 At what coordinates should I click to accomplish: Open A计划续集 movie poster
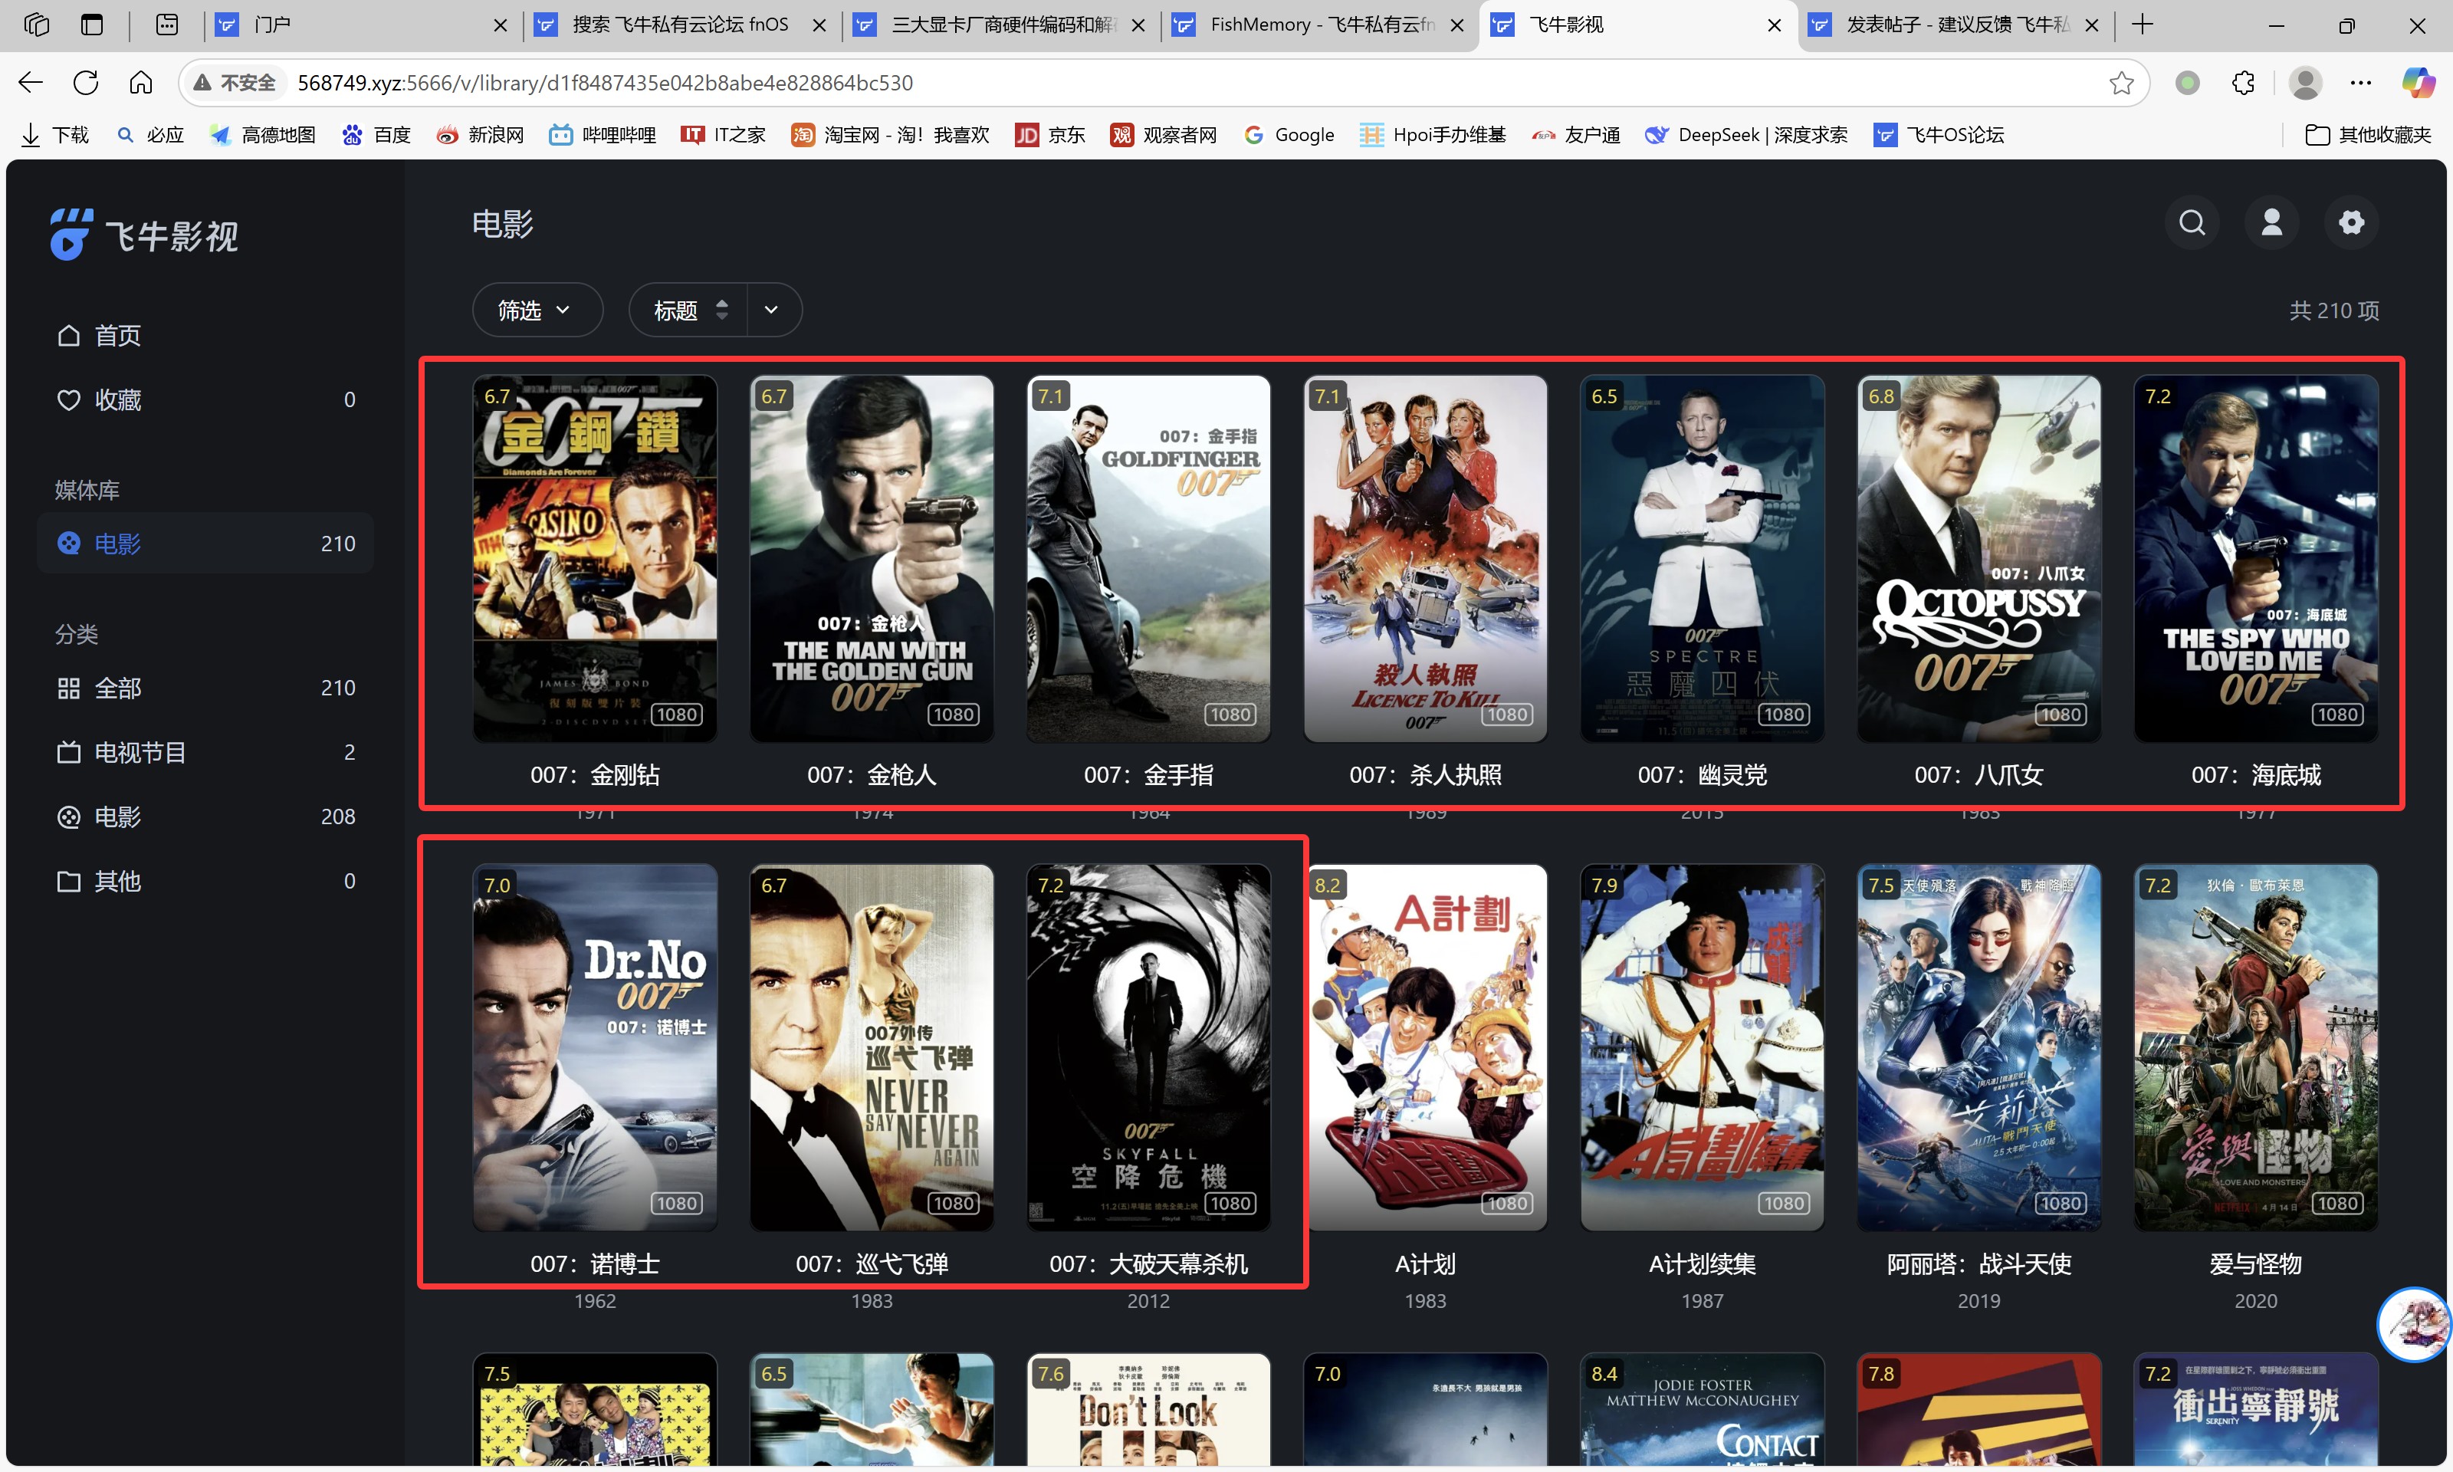click(1703, 1047)
